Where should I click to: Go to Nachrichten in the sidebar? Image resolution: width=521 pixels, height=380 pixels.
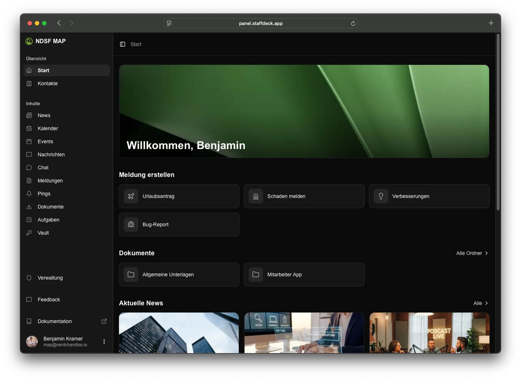(66, 154)
